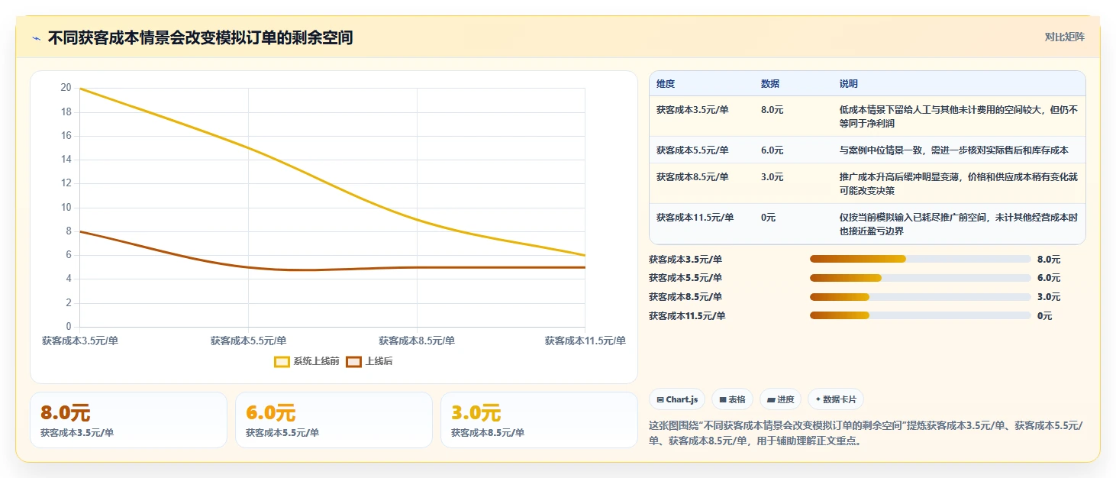
Task: Click the small icon before the card title
Action: pyautogui.click(x=36, y=38)
